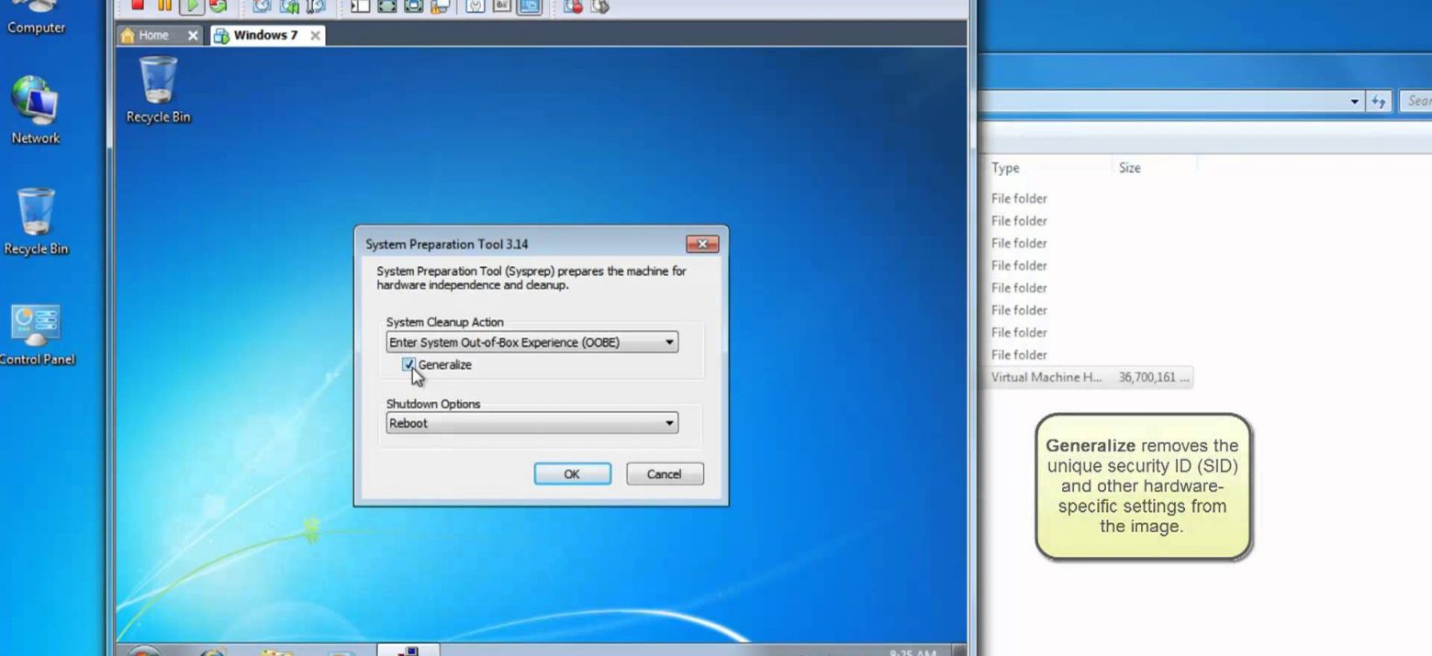Image resolution: width=1432 pixels, height=656 pixels.
Task: Expand the Shutdown Options Reboot dropdown
Action: coord(531,423)
